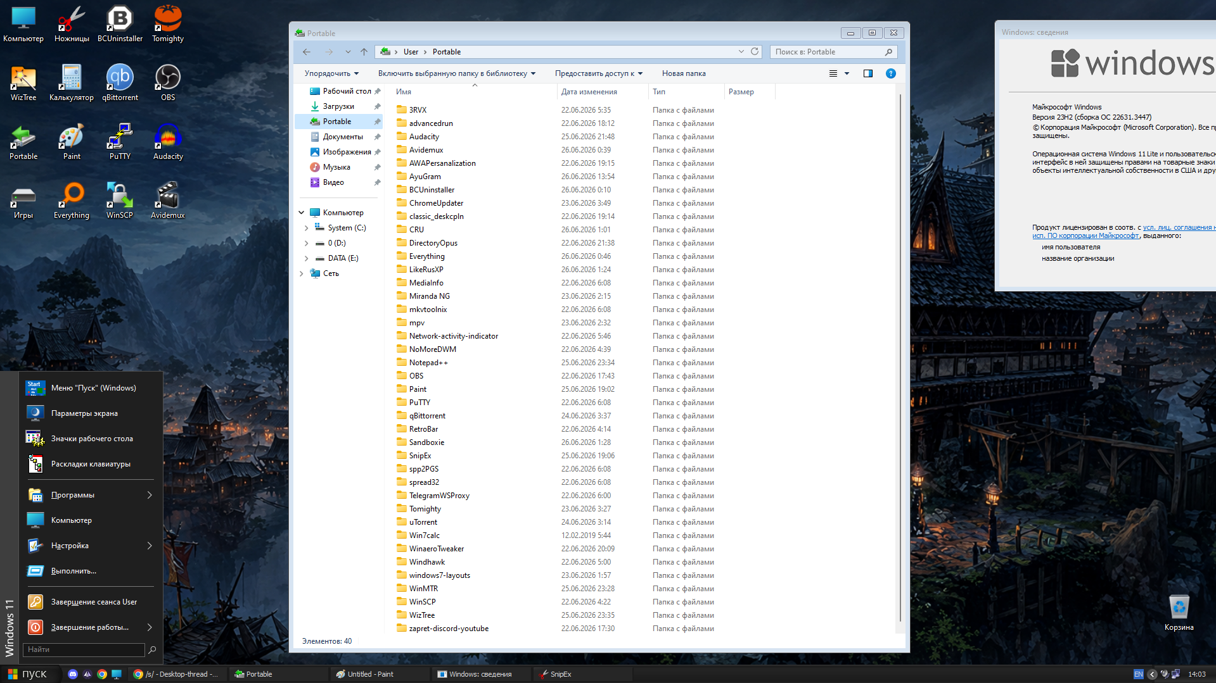
Task: Open Настройка submenu in Start menu
Action: [91, 546]
